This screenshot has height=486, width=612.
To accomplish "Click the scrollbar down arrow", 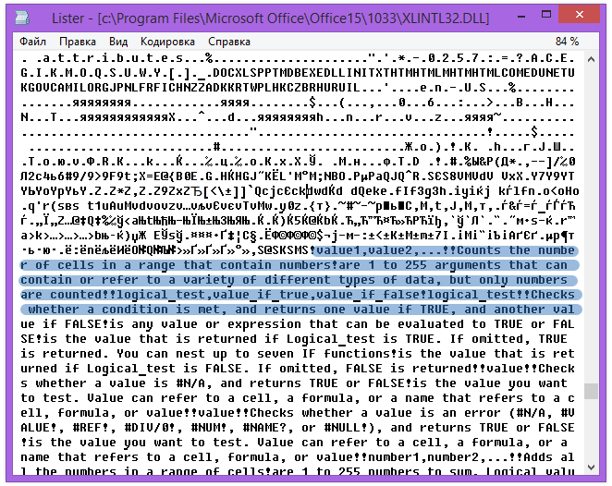I will pos(591,468).
